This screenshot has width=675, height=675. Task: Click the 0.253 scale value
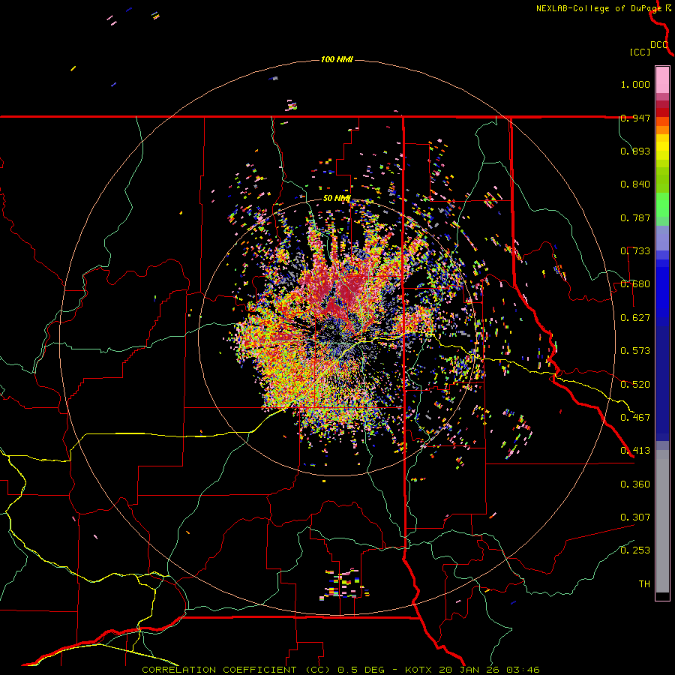pyautogui.click(x=635, y=550)
